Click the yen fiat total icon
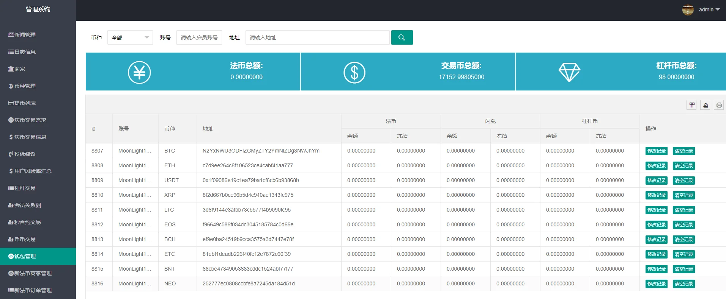The width and height of the screenshot is (726, 299). click(x=139, y=72)
